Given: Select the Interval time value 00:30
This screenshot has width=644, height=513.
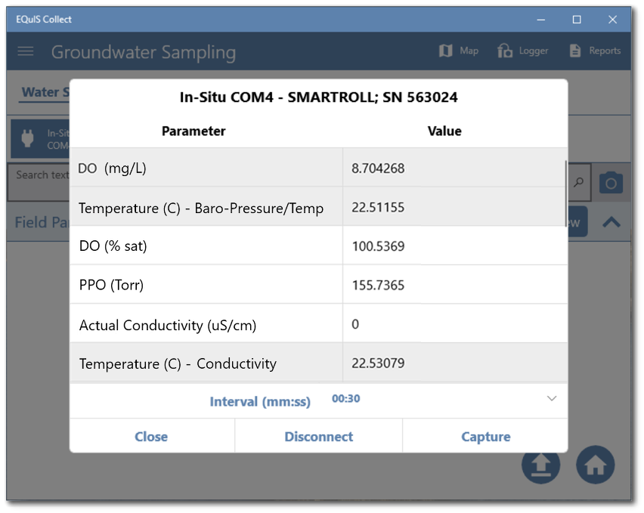Looking at the screenshot, I should coord(345,398).
